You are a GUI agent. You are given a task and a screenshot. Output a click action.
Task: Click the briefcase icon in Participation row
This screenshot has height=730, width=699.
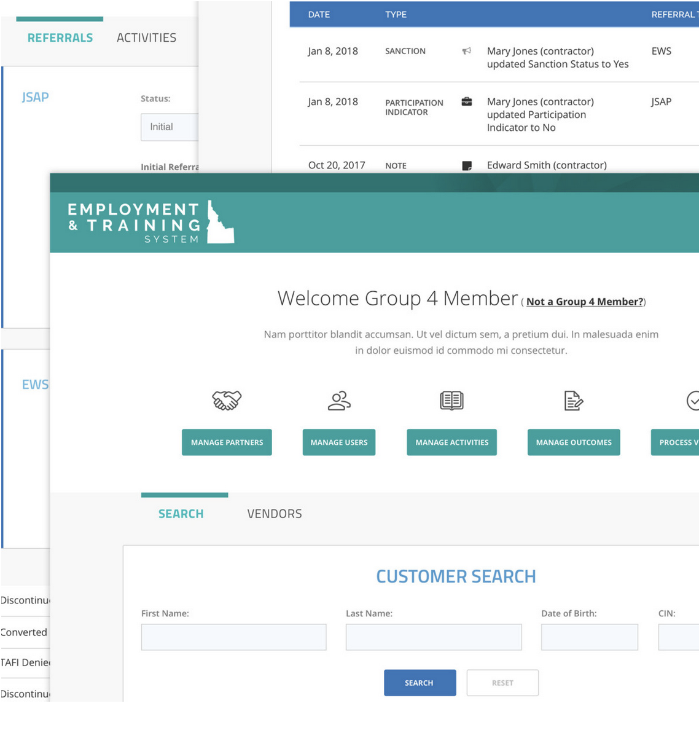pyautogui.click(x=467, y=102)
